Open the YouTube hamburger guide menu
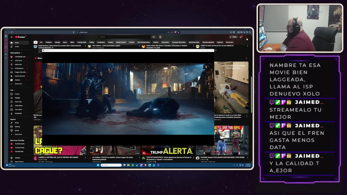This screenshot has width=347, height=195. pyautogui.click(x=11, y=37)
